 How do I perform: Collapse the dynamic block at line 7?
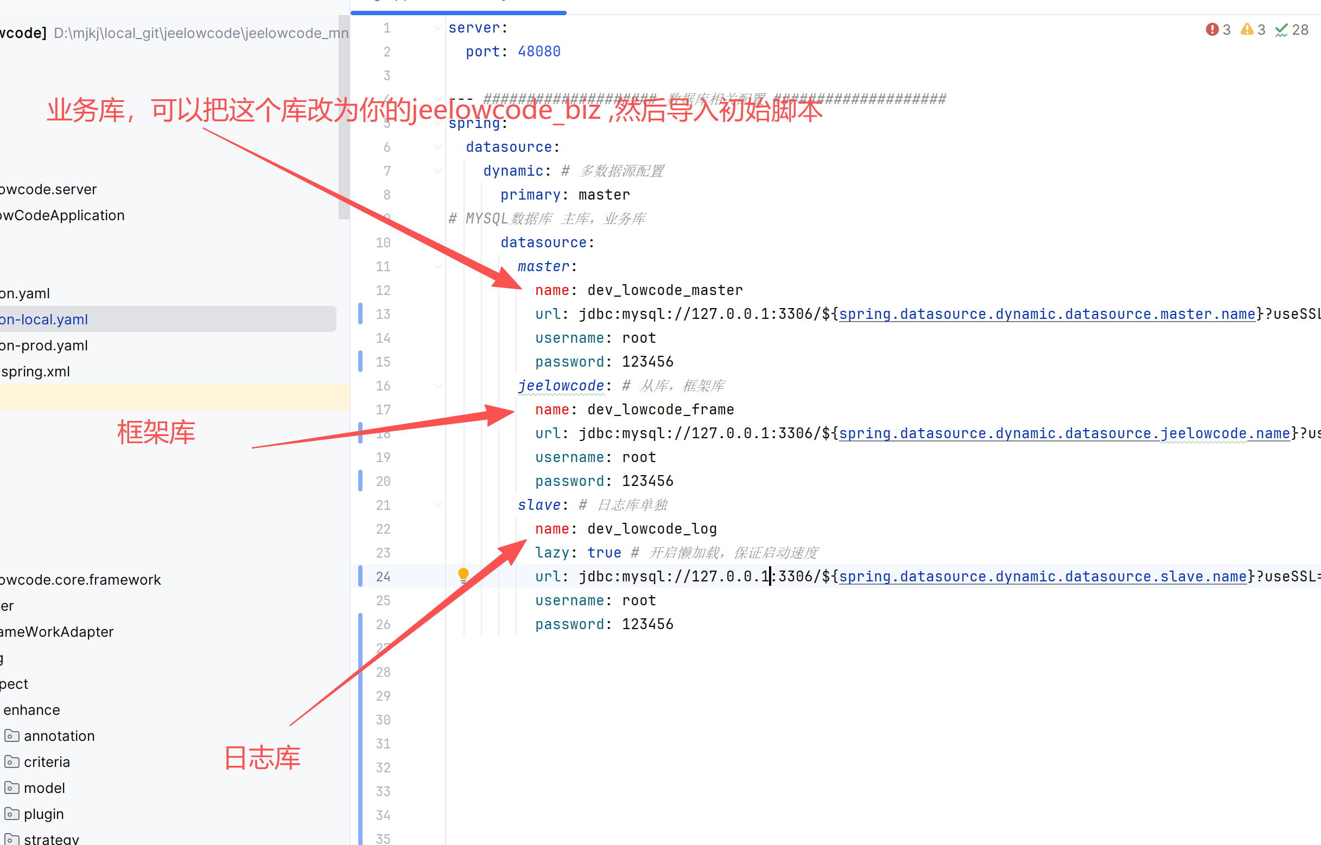[437, 171]
